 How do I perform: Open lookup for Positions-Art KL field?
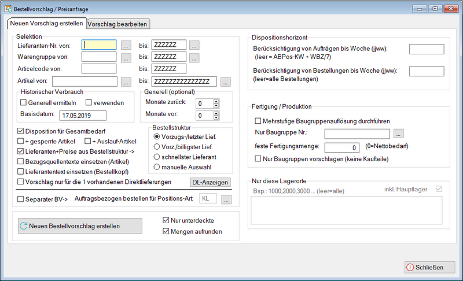(x=226, y=199)
